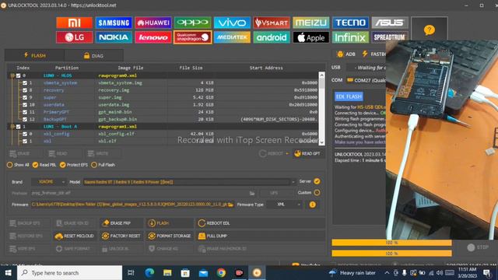The height and width of the screenshot is (280, 498).
Task: Choose the LG brand tile
Action: point(75,37)
